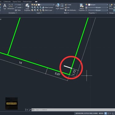Switch to the Collaborate ribbon tab

[x=7, y=2]
